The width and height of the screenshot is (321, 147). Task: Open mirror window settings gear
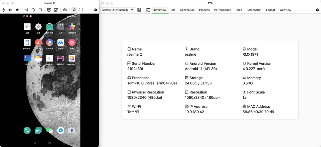[96, 10]
